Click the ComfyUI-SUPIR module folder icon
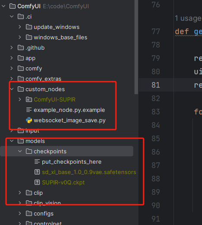The height and width of the screenshot is (225, 202). pyautogui.click(x=29, y=99)
